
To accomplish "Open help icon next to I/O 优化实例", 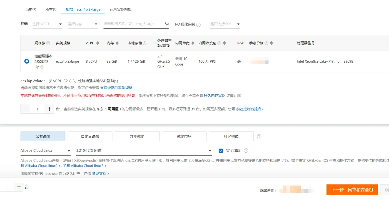I will tap(198, 25).
